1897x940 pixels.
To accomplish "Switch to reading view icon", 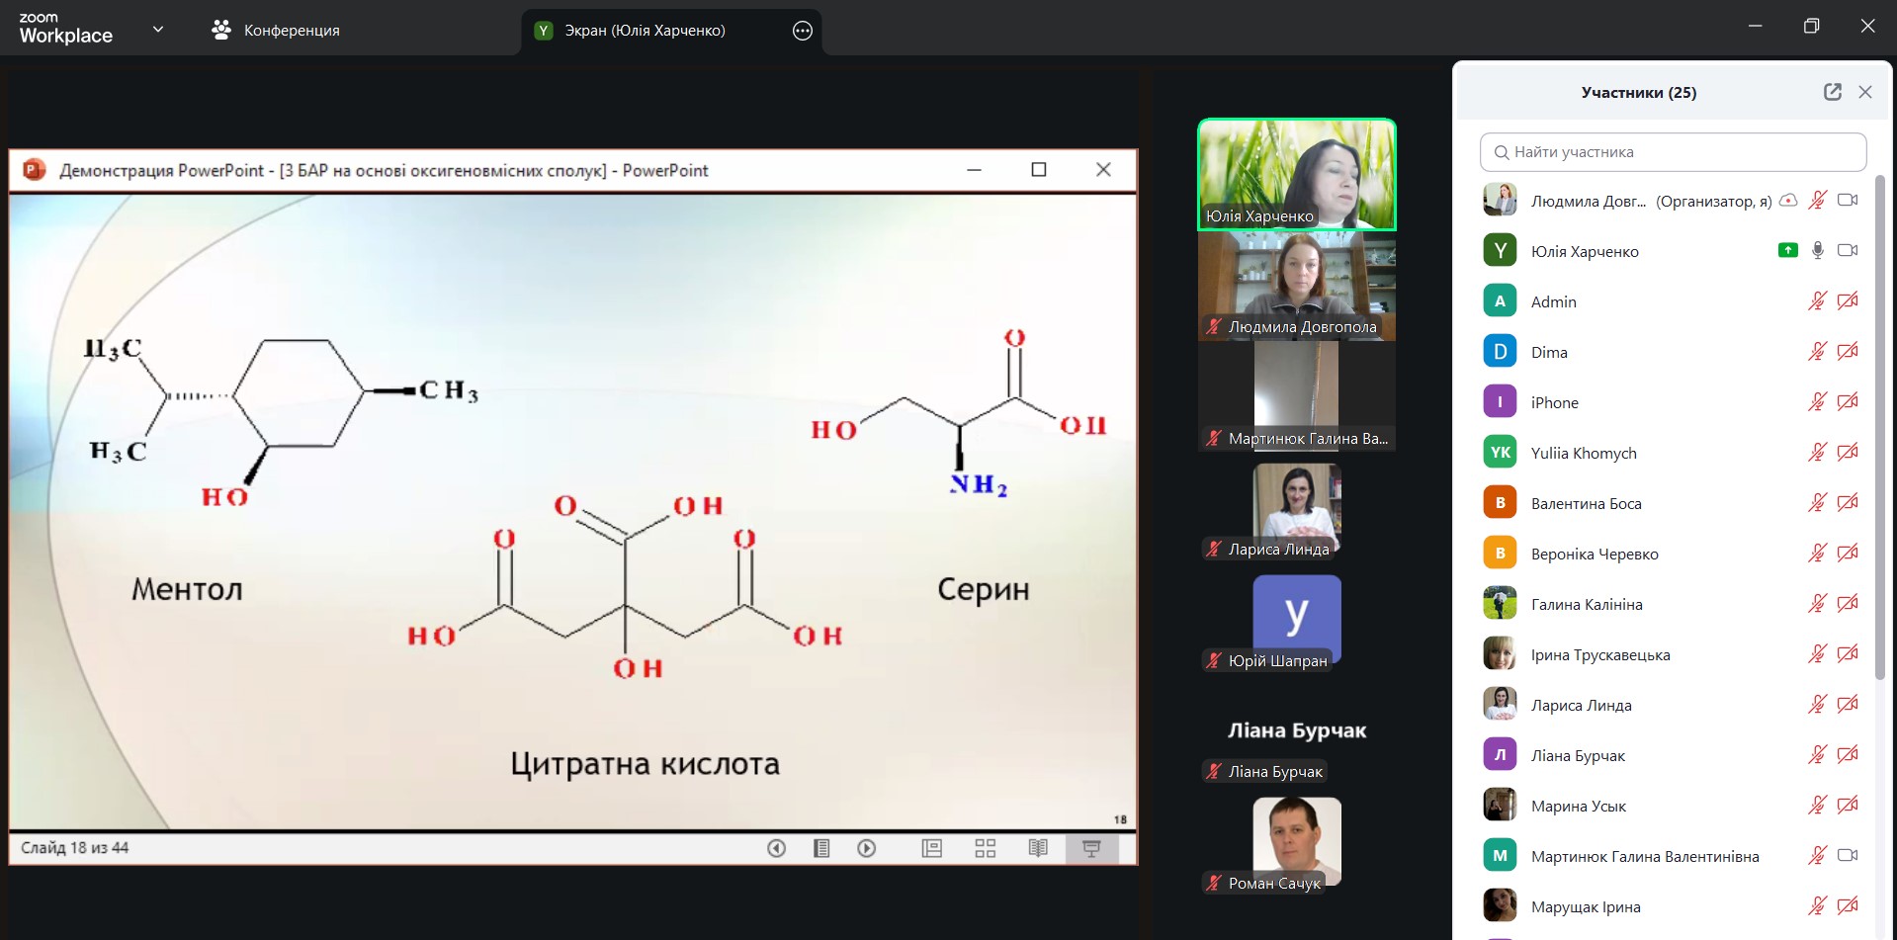I will (x=1038, y=848).
